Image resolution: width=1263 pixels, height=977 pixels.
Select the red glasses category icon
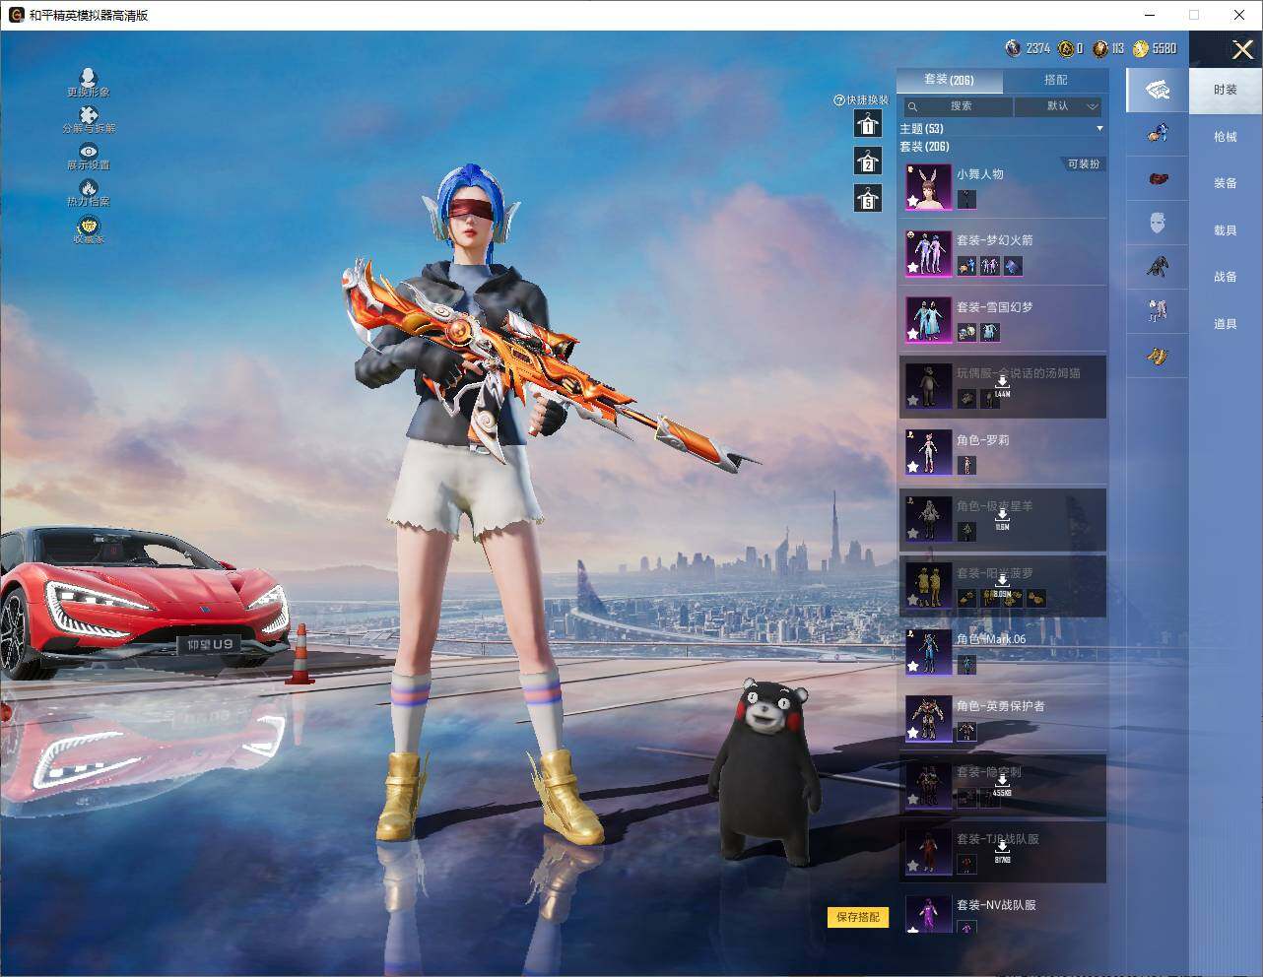coord(1158,178)
